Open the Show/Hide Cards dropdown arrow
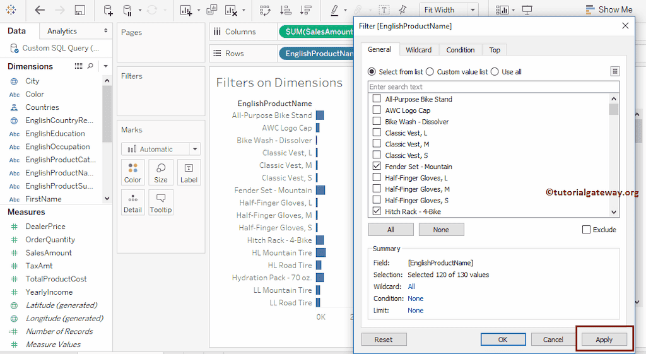This screenshot has width=646, height=354. (514, 10)
